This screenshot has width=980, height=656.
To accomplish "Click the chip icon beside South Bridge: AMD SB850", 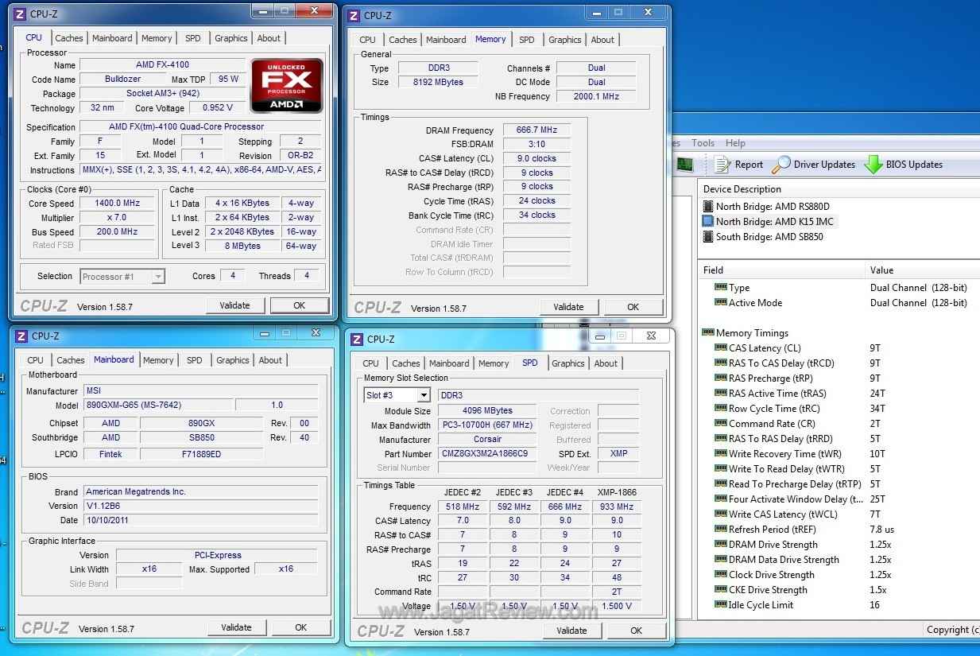I will (707, 236).
